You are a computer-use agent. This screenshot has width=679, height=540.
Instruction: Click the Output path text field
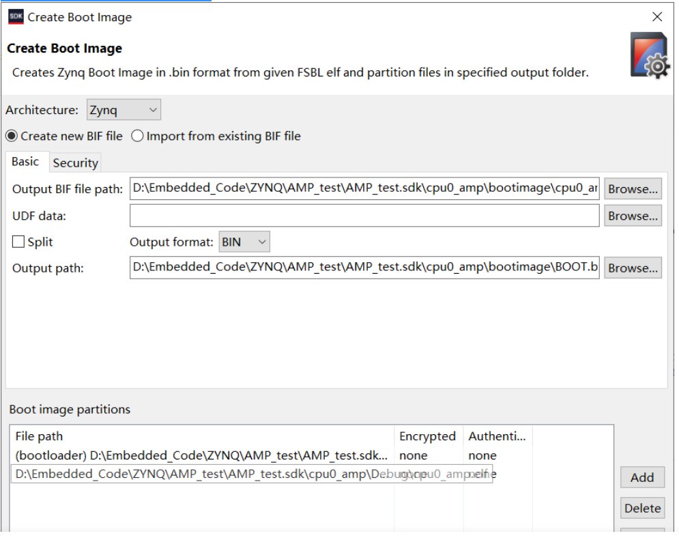coord(364,268)
